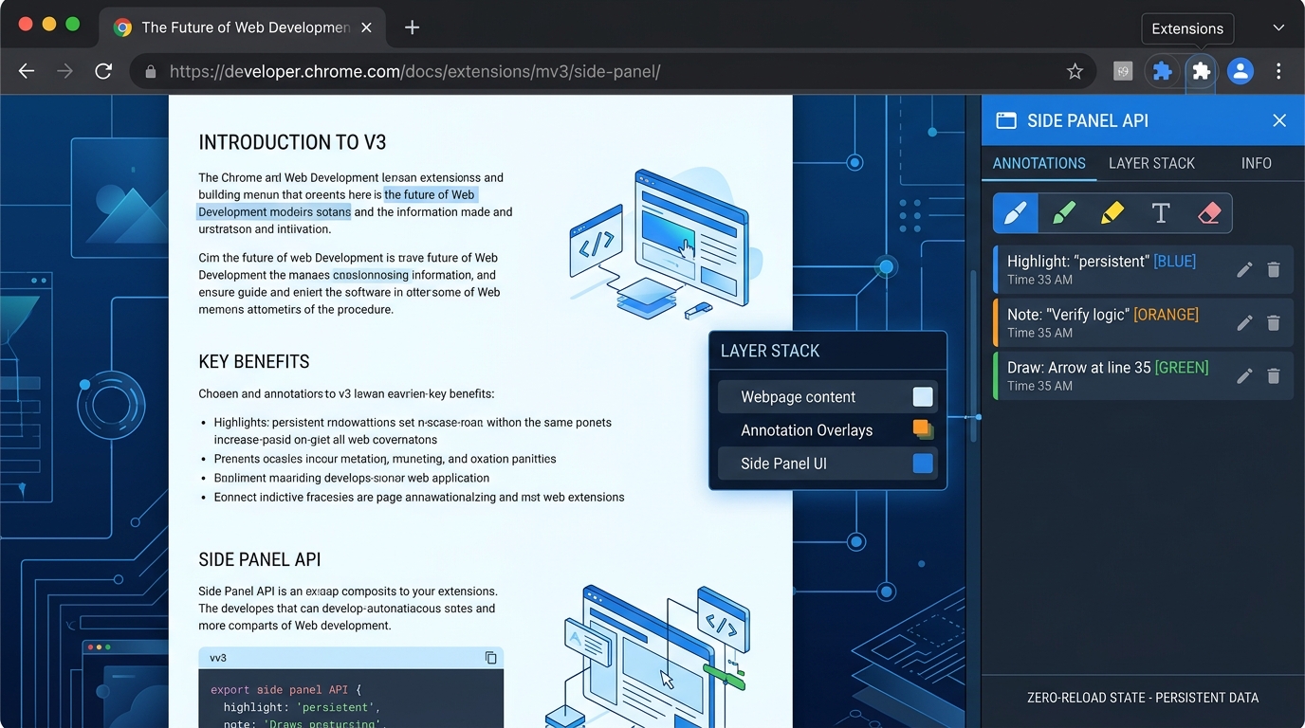The image size is (1305, 728).
Task: Click the Side Panel UI blue swatch
Action: click(x=922, y=464)
